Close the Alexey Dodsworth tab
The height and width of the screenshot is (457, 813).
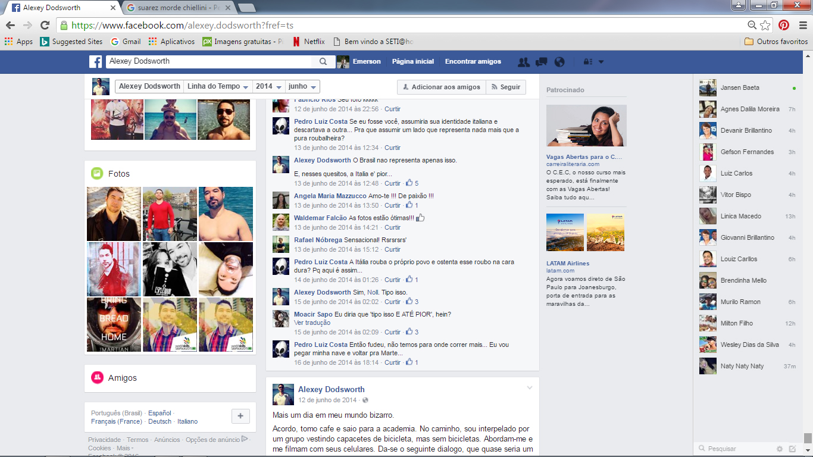click(113, 8)
